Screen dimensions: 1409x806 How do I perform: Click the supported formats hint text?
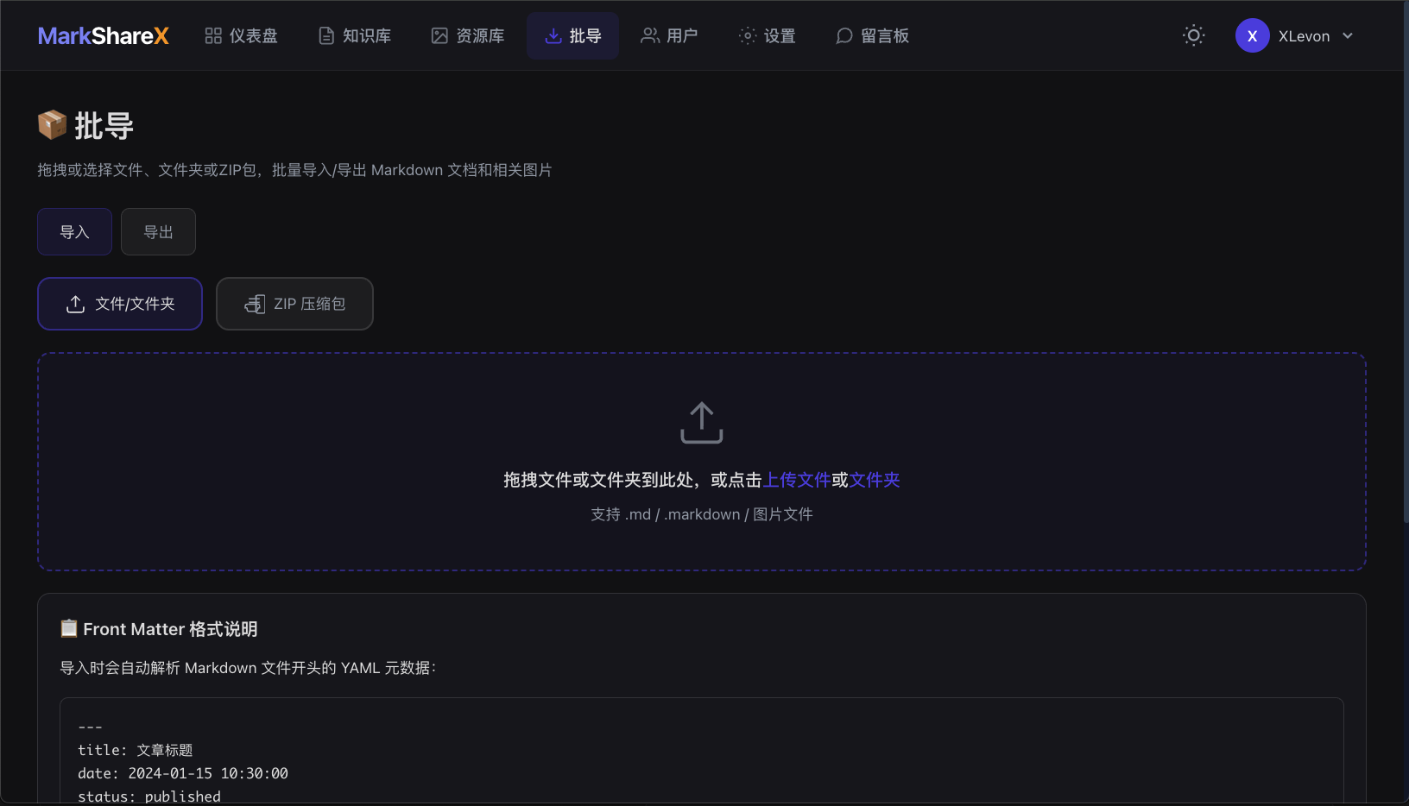702,514
